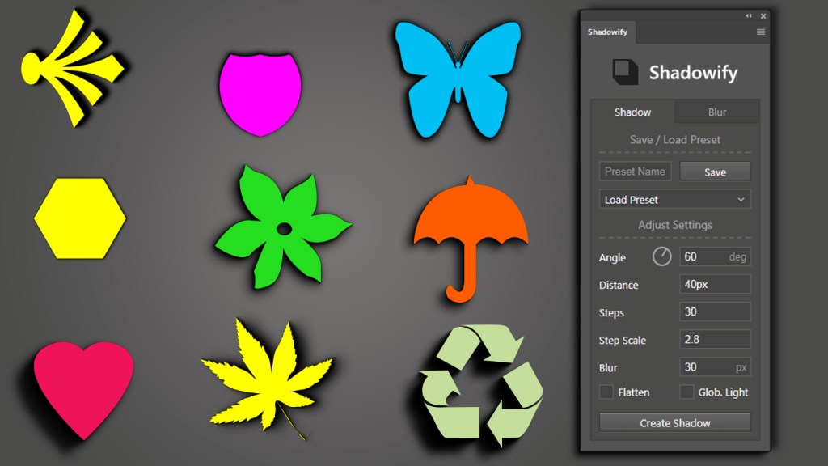Select the yellow maple leaf shape

tap(267, 379)
